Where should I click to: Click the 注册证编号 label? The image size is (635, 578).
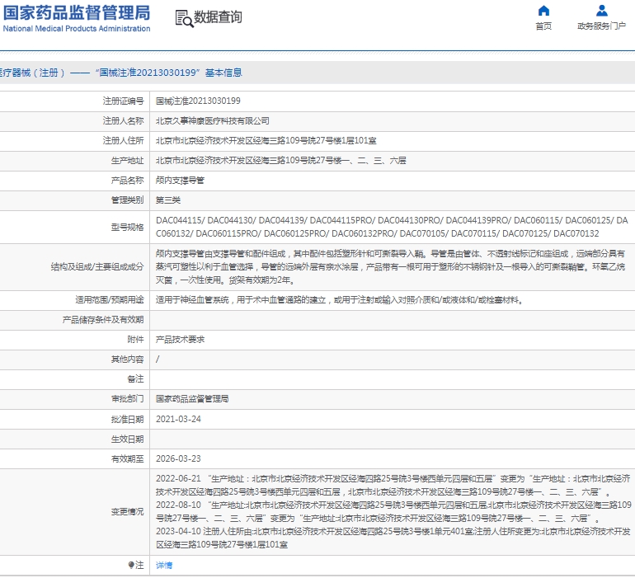[123, 101]
